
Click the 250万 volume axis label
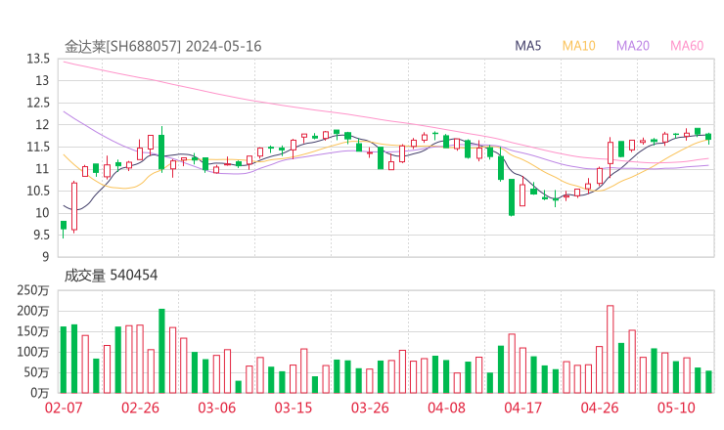(x=33, y=290)
